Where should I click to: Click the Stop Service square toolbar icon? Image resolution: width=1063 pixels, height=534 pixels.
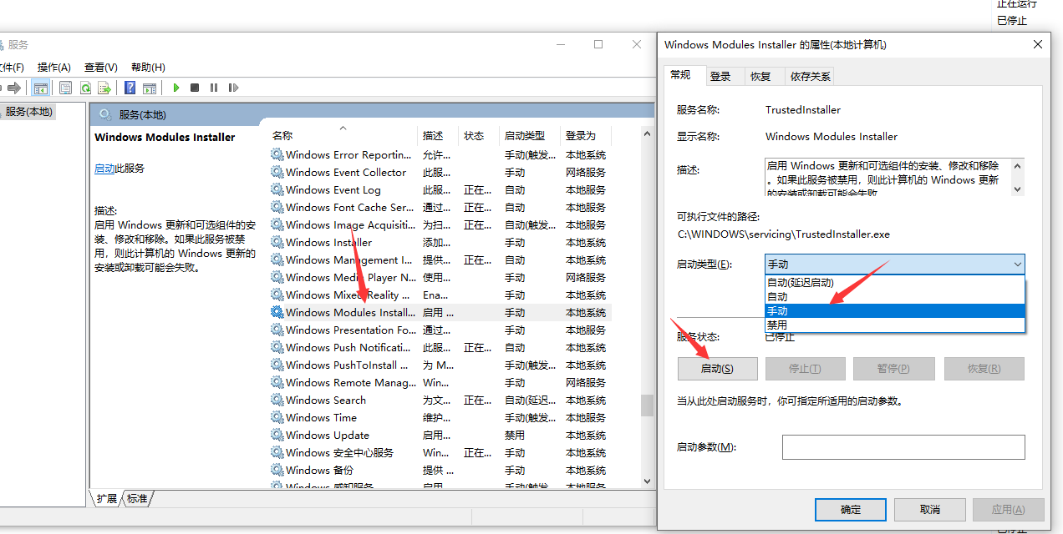pos(195,88)
